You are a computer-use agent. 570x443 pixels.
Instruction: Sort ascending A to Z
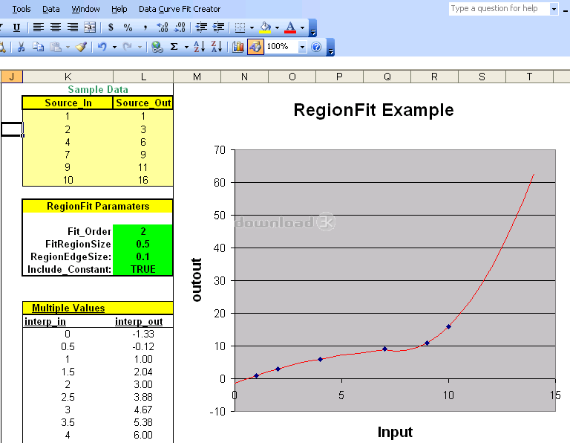(198, 47)
